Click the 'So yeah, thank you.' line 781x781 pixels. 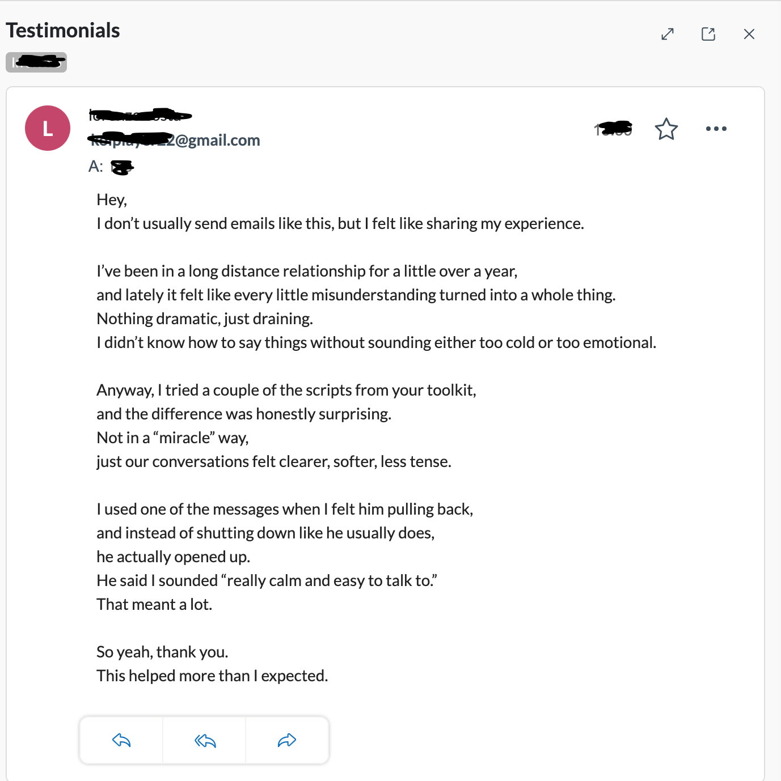tap(162, 652)
